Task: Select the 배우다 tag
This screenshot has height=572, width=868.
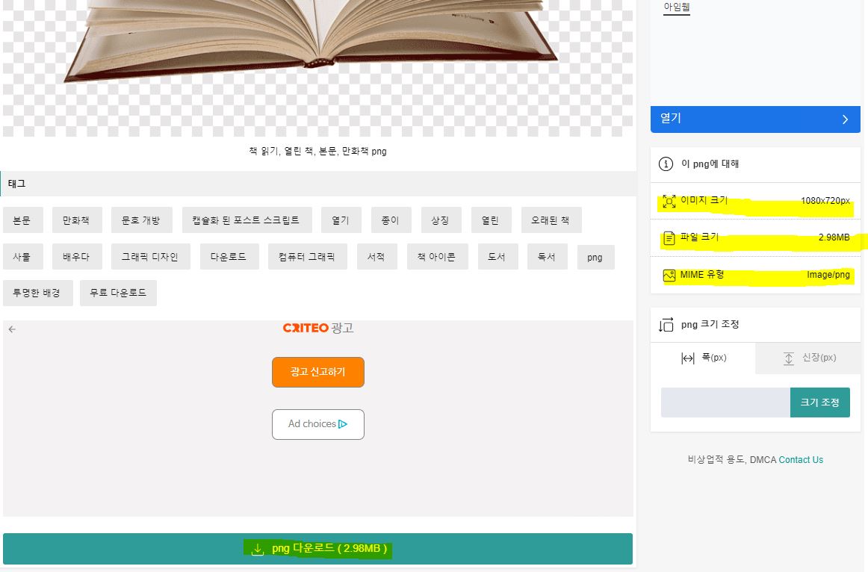Action: tap(77, 257)
